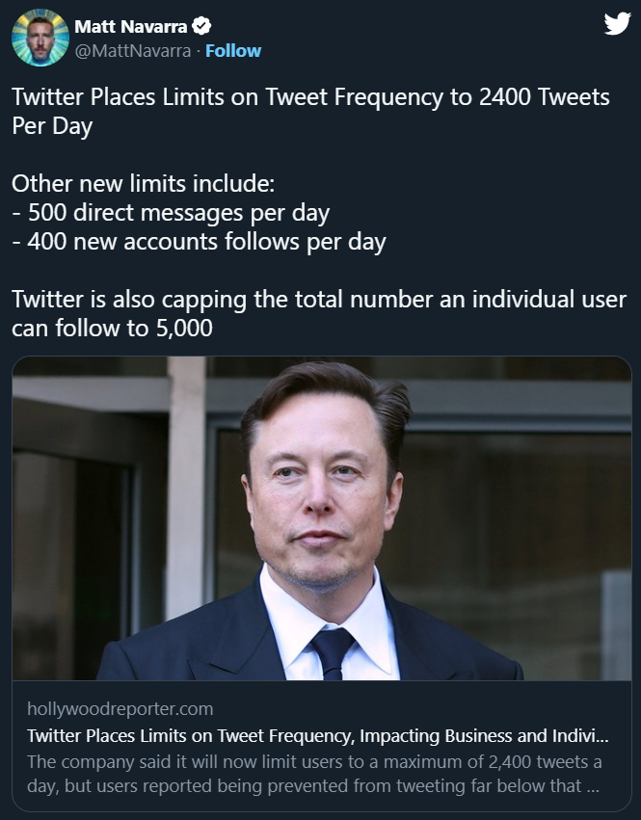The image size is (641, 820).
Task: Select the "Other new limits include:" line
Action: (x=144, y=183)
